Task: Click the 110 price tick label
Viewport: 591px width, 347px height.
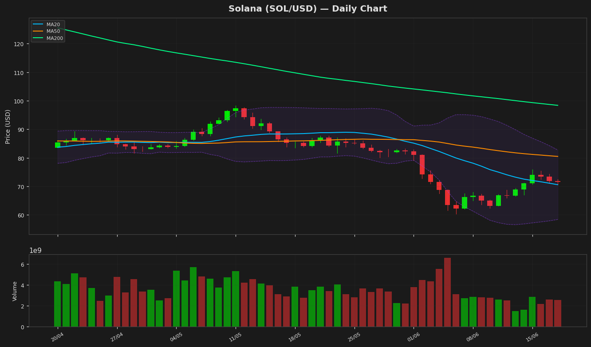Action: click(19, 72)
